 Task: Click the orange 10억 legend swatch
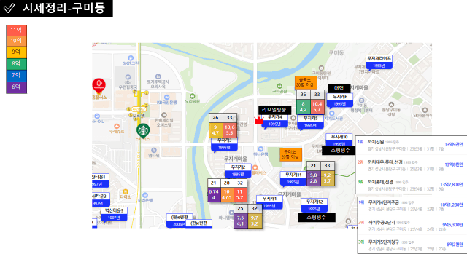pos(16,41)
